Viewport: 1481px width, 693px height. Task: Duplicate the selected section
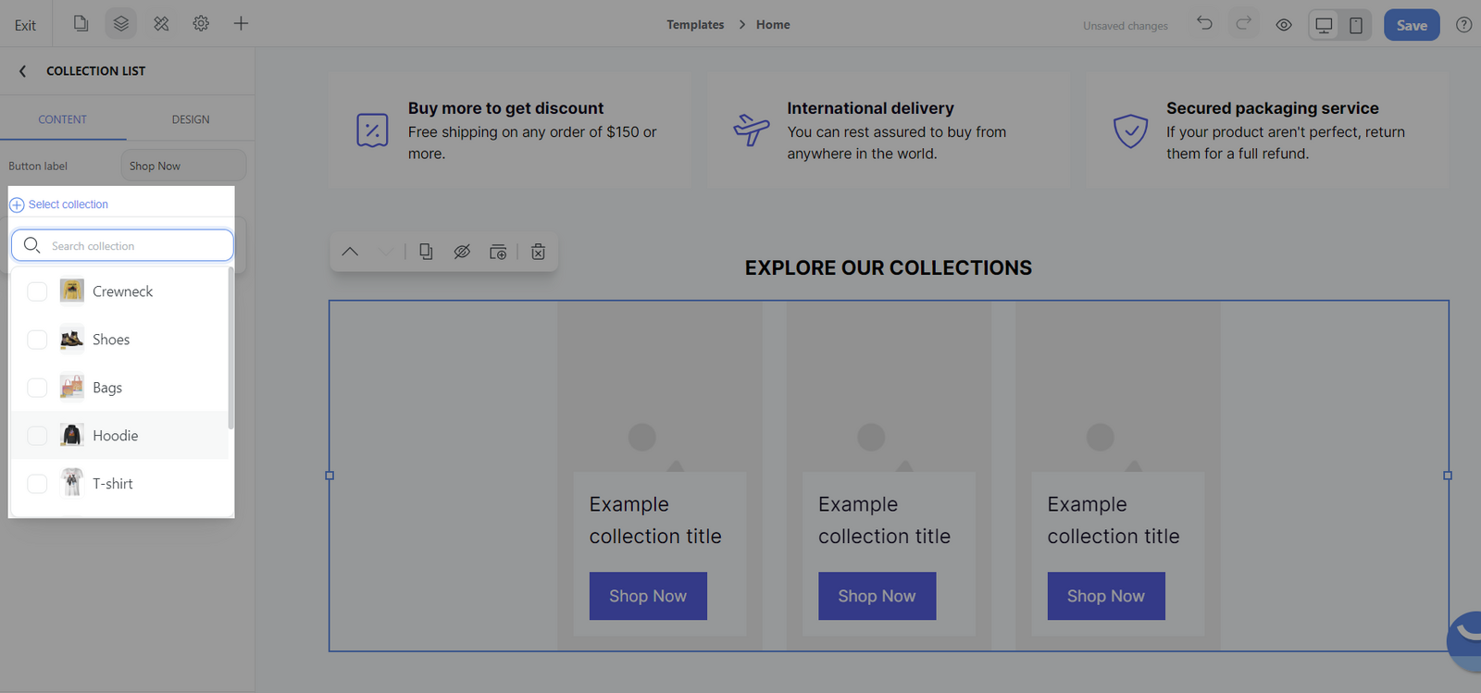(426, 252)
